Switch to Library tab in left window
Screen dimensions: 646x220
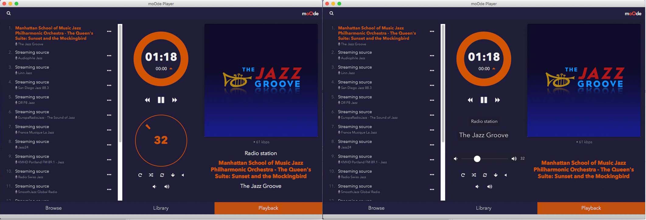161,208
